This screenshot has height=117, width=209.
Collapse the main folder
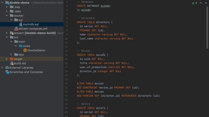[11, 42]
